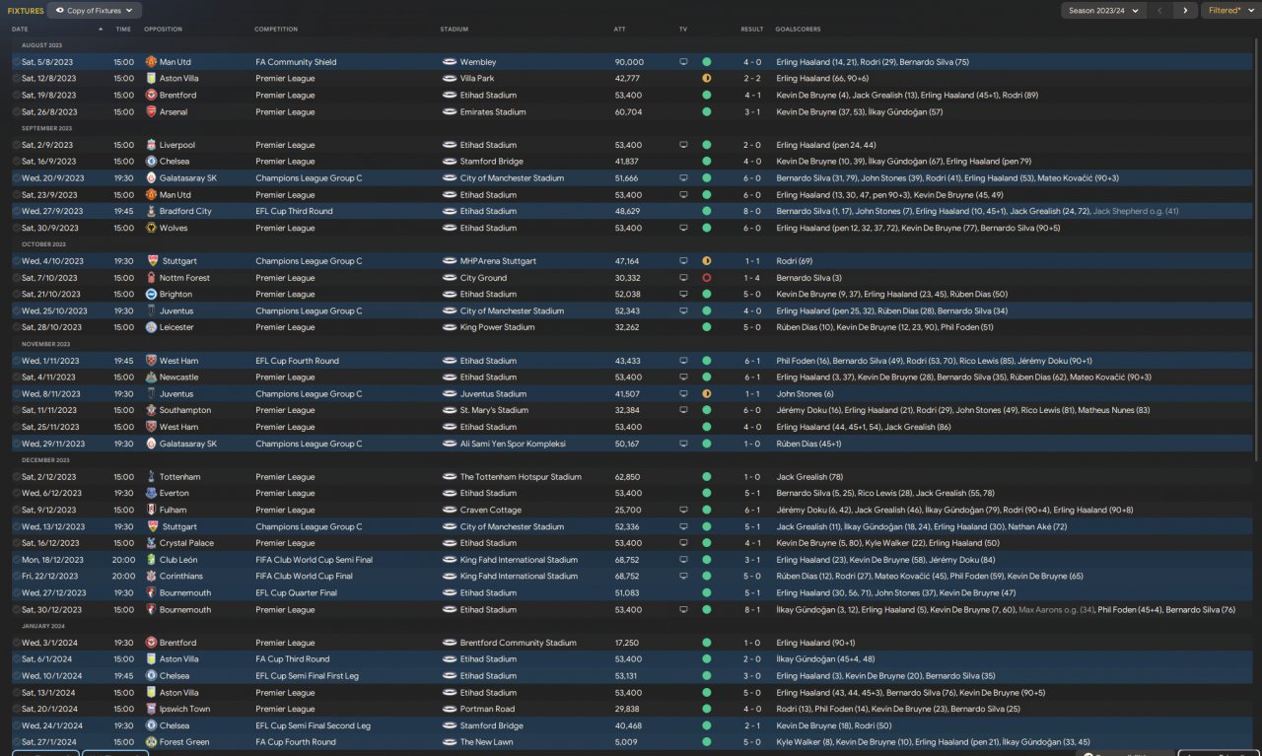Sort by the Opposition column header
1262x756 pixels.
tap(164, 30)
